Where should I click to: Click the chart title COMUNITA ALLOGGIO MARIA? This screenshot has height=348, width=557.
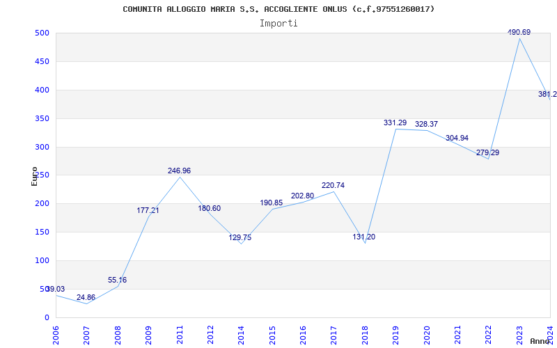click(x=278, y=9)
